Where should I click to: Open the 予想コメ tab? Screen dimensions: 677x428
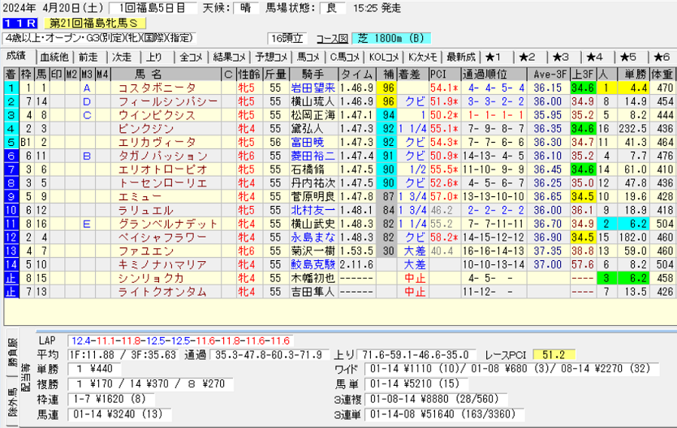tap(269, 57)
